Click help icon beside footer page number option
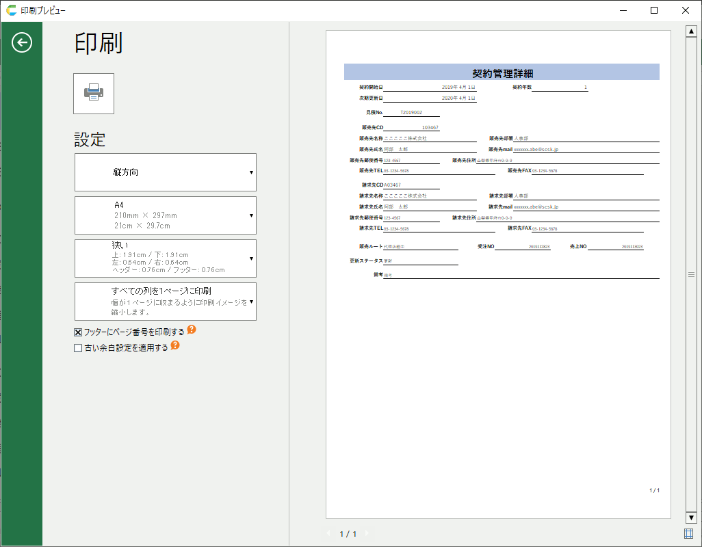This screenshot has height=547, width=702. pos(192,330)
